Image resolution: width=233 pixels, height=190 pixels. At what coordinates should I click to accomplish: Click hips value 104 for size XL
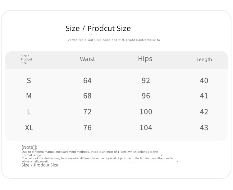click(146, 128)
